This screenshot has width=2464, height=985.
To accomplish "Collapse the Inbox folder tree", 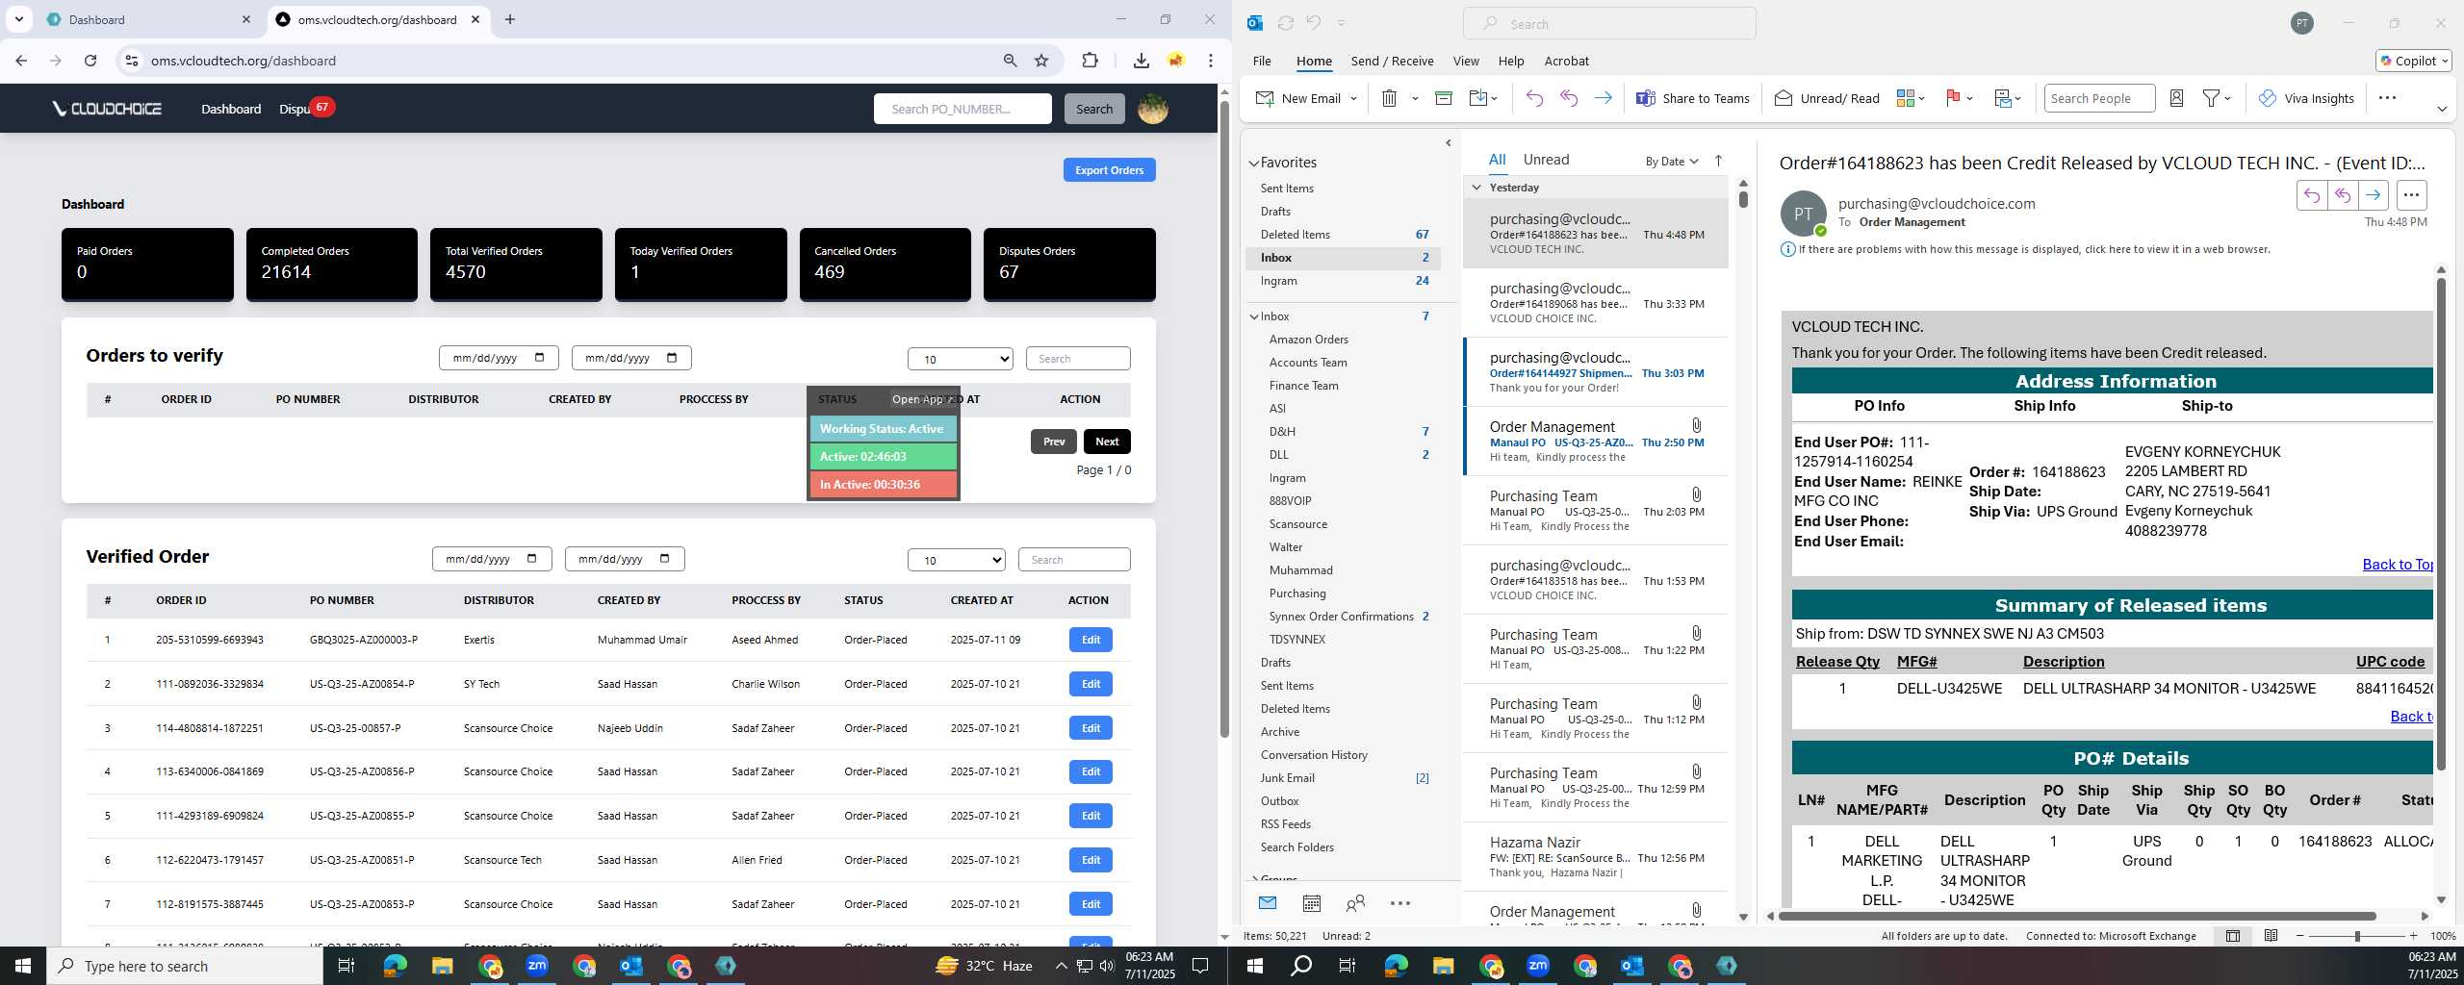I will click(x=1254, y=316).
